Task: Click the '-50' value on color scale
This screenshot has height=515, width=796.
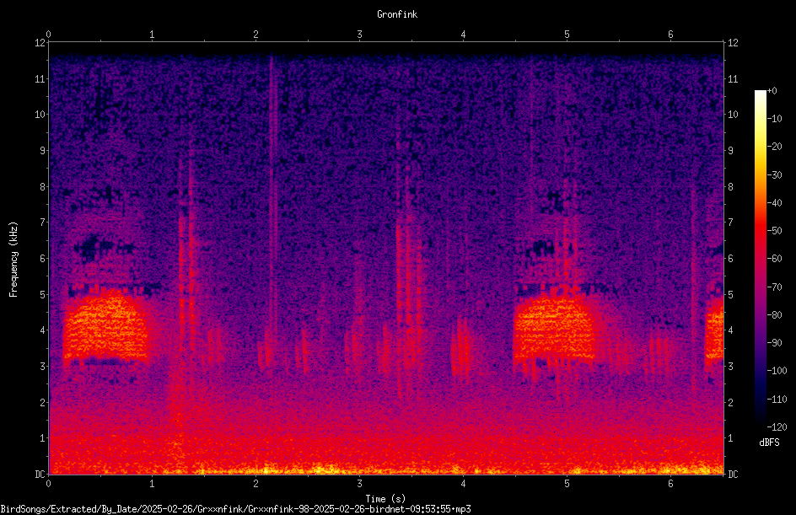Action: click(x=774, y=230)
